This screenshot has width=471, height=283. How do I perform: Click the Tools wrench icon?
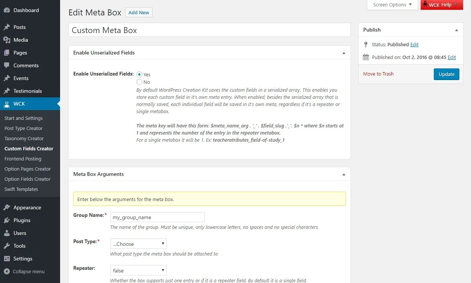[x=7, y=246]
